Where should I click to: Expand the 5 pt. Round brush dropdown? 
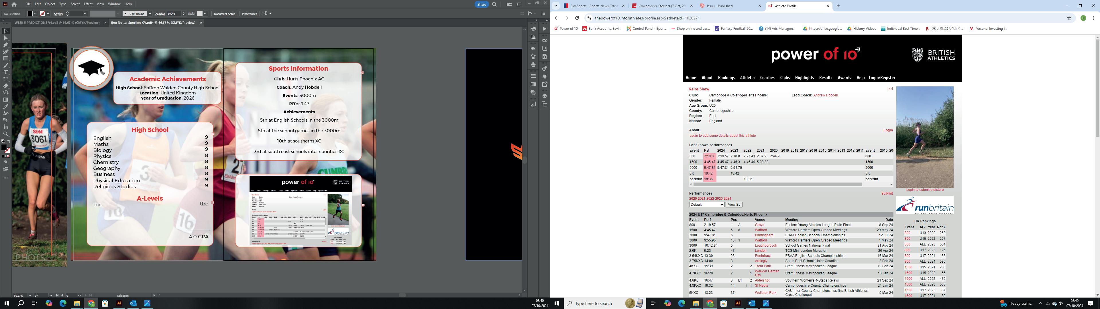point(150,14)
